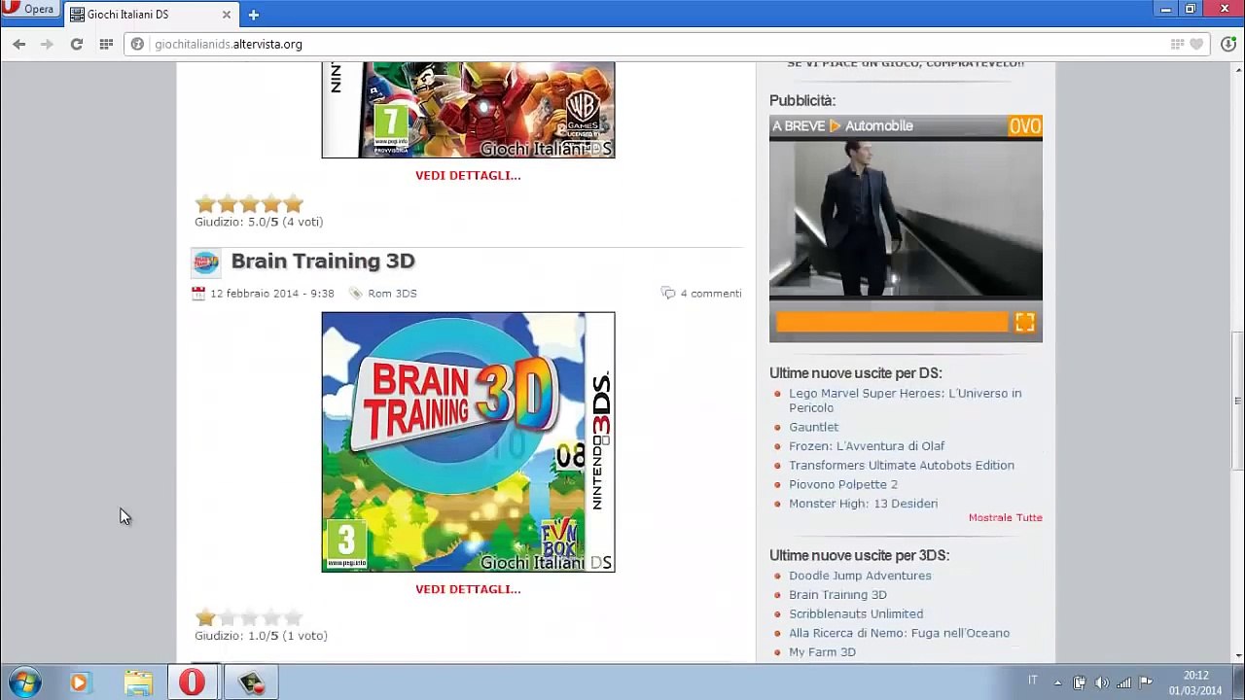Image resolution: width=1245 pixels, height=700 pixels.
Task: Open the volume control in tray
Action: pyautogui.click(x=1102, y=682)
